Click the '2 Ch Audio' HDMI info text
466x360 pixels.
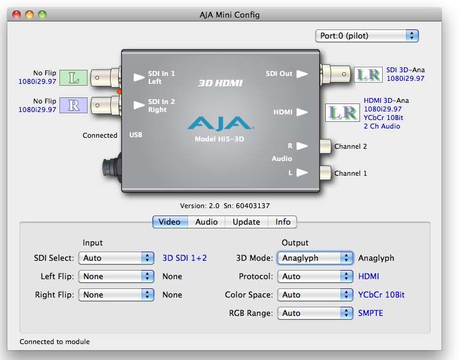(x=382, y=126)
